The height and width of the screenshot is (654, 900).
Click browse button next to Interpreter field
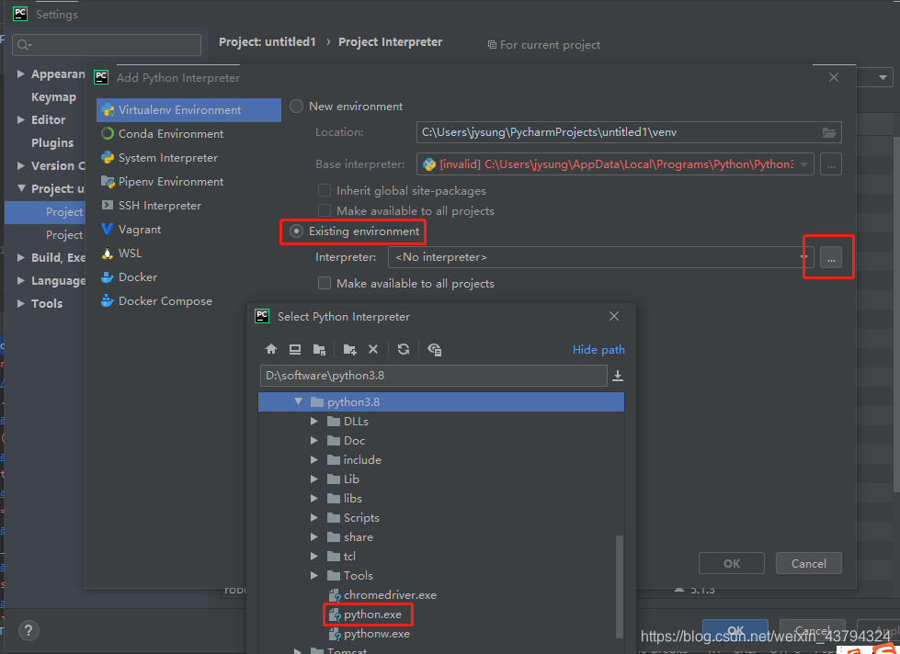pos(830,258)
